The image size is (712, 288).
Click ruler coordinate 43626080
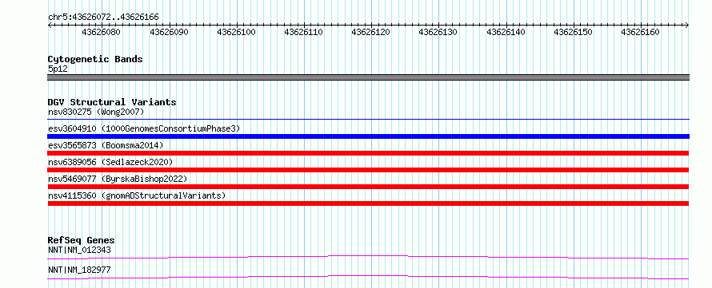tap(102, 32)
